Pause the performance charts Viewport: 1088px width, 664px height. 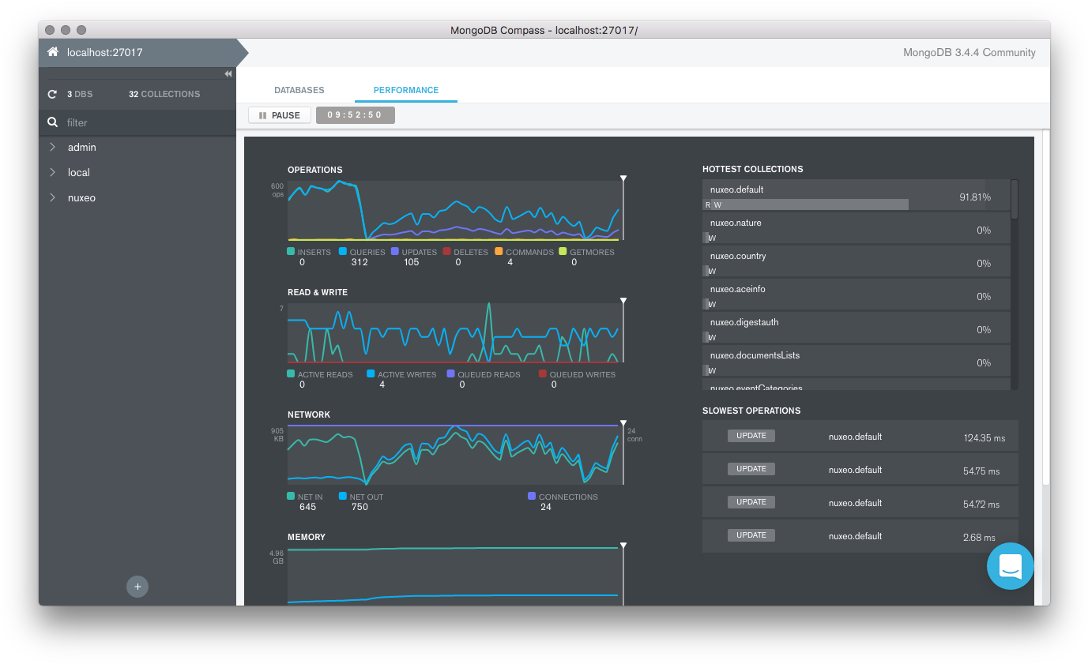click(280, 115)
